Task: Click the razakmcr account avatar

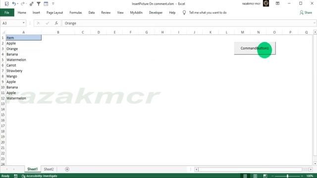Action: [x=266, y=3]
